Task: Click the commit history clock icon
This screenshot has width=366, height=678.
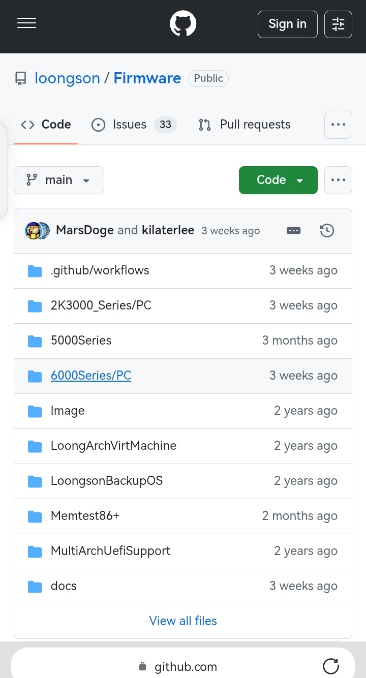Action: point(327,230)
